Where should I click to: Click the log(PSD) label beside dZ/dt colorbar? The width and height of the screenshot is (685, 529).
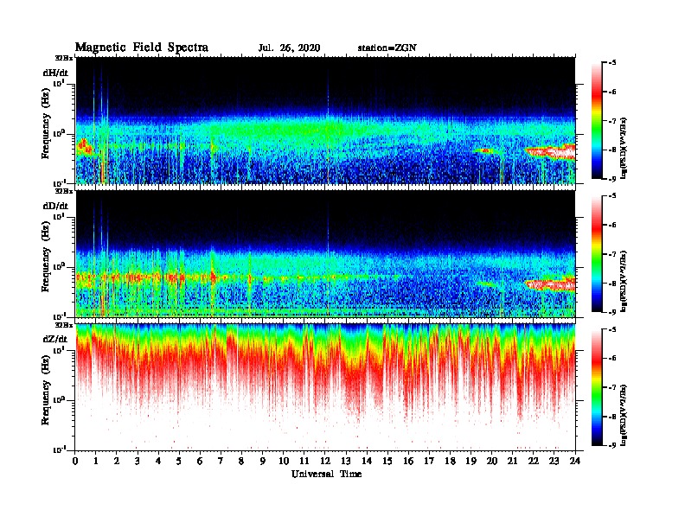click(x=624, y=415)
